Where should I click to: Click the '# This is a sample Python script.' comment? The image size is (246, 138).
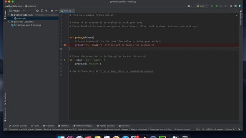92,15
